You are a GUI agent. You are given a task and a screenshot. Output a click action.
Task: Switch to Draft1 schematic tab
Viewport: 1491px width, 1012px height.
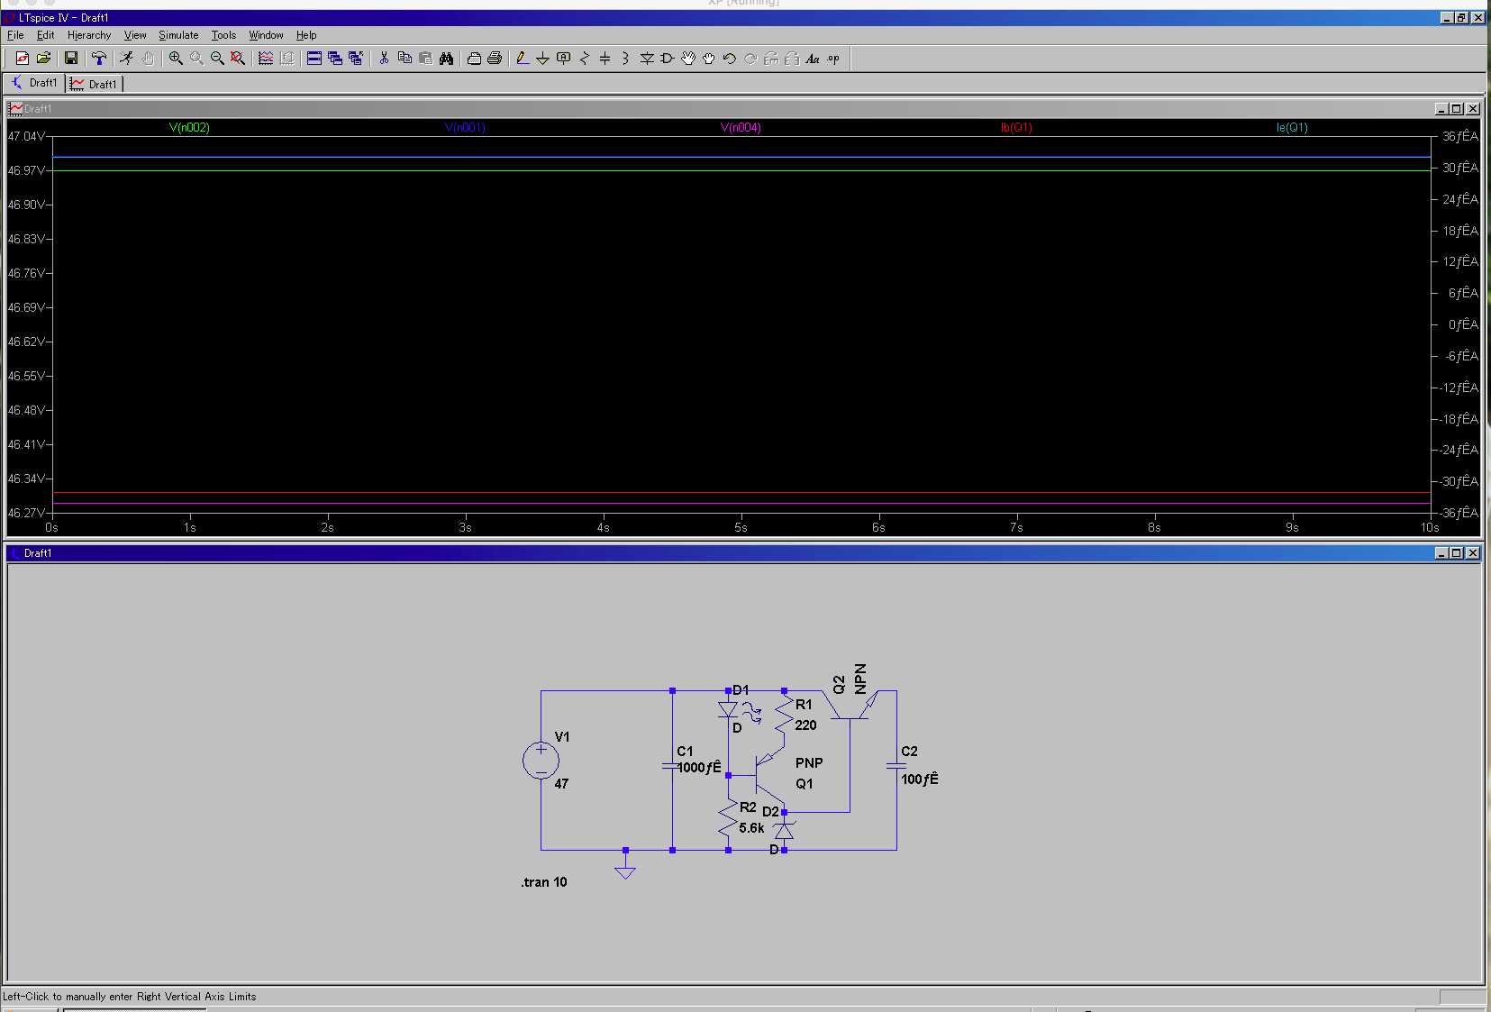(33, 83)
